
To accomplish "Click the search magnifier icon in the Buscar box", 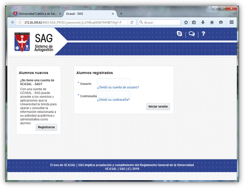I will (141, 22).
